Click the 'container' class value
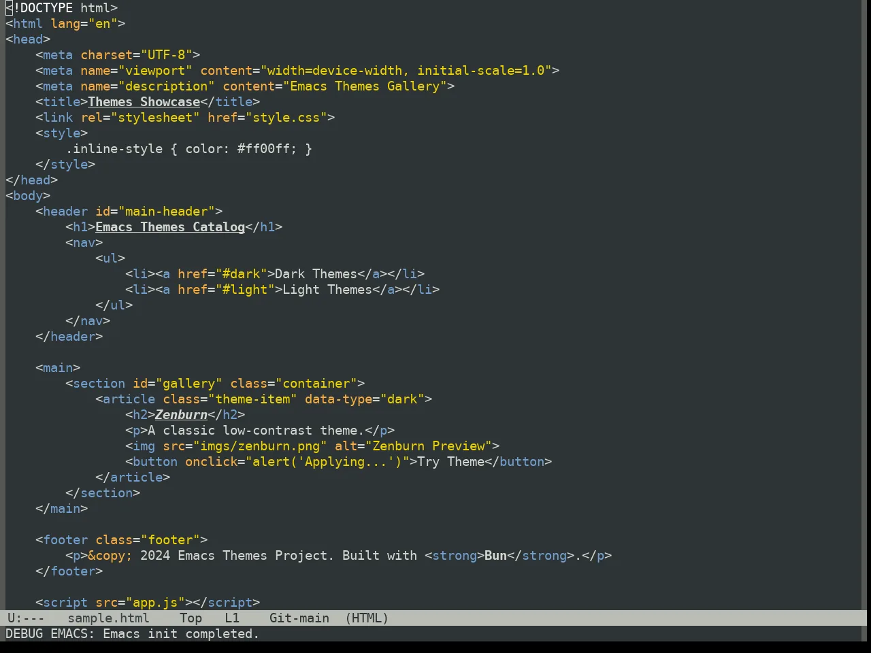871x653 pixels. coord(316,384)
